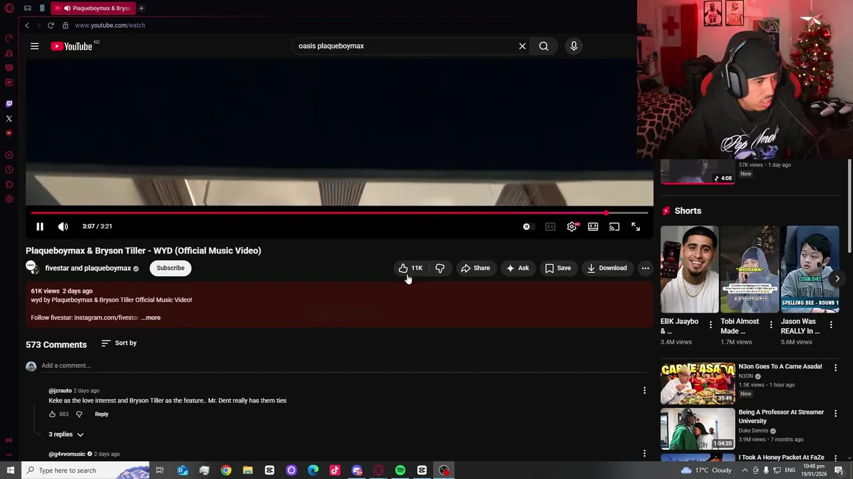Screen dimensions: 853x479
Task: Toggle subtitles CC button
Action: 550,227
